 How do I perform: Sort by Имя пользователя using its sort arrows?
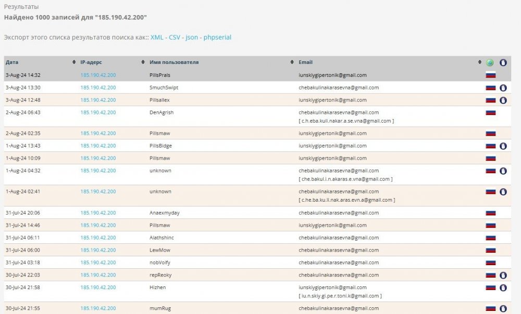click(x=292, y=62)
